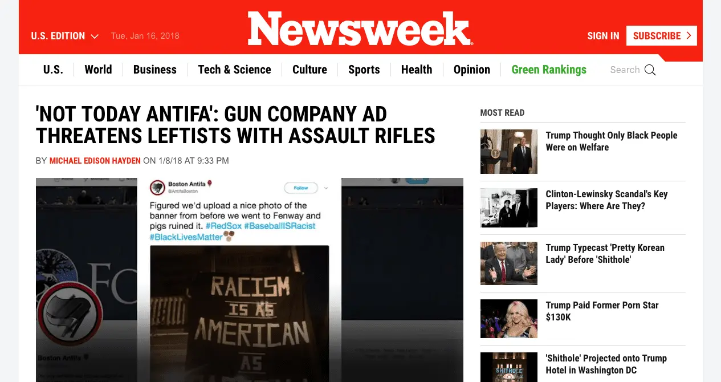This screenshot has height=382, width=721.
Task: Open the Opinion section
Action: click(x=472, y=70)
